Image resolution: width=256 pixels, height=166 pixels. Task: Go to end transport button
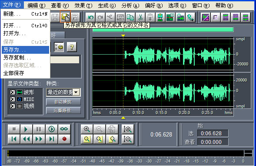tap(52, 139)
